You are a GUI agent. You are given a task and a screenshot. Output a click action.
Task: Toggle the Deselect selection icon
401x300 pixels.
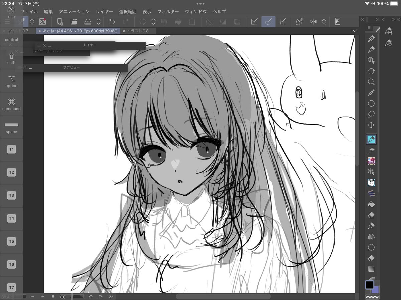pos(209,22)
